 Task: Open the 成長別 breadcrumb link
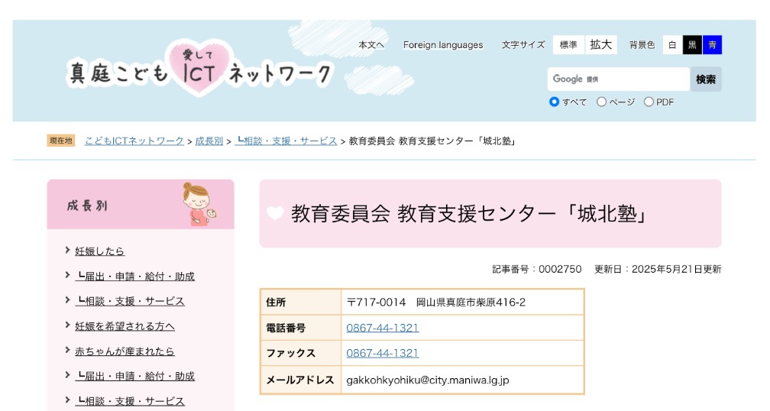[x=209, y=141]
